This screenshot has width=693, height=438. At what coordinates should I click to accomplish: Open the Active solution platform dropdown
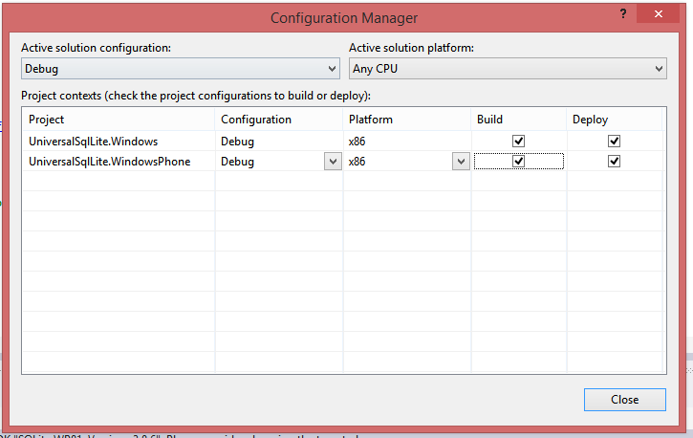508,69
